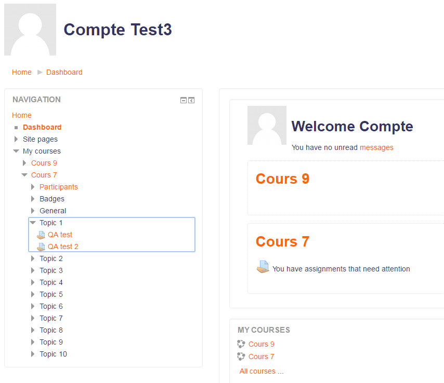Select Dashboard in the navigation tree

click(x=42, y=127)
